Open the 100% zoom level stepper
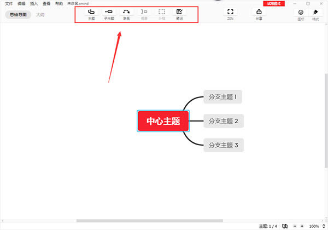 click(x=314, y=226)
